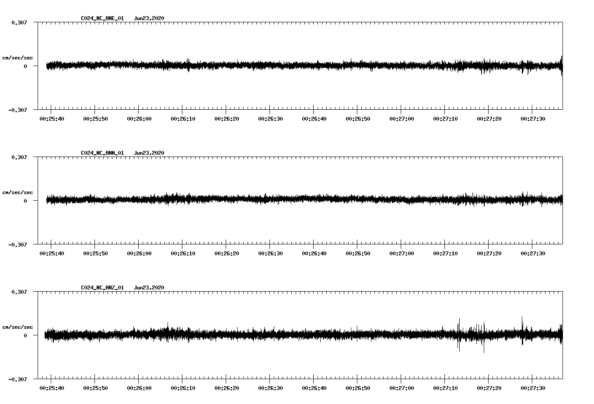The image size is (594, 404).
Task: Select the Jun23,2020 date on HNE plot
Action: [x=149, y=18]
